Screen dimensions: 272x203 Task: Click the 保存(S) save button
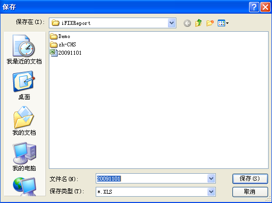250,179
